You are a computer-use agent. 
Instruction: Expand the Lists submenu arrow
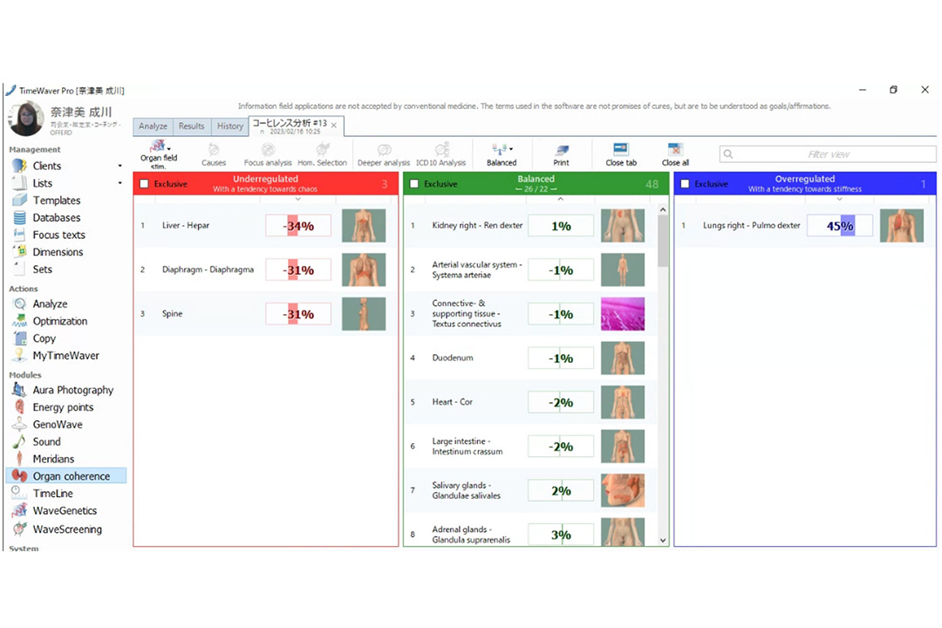[120, 183]
